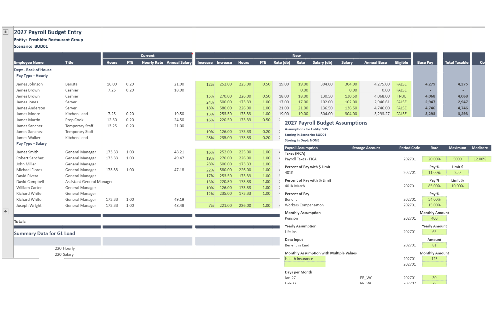Viewport: 496px width, 310px height.
Task: Click the Medicare 12.00% input cell
Action: coord(479,159)
